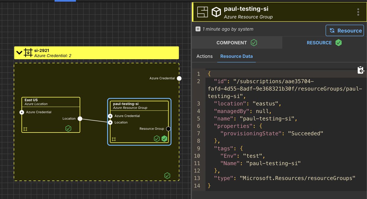The height and width of the screenshot is (199, 367).
Task: Switch to the COMPONENT tab
Action: point(237,43)
